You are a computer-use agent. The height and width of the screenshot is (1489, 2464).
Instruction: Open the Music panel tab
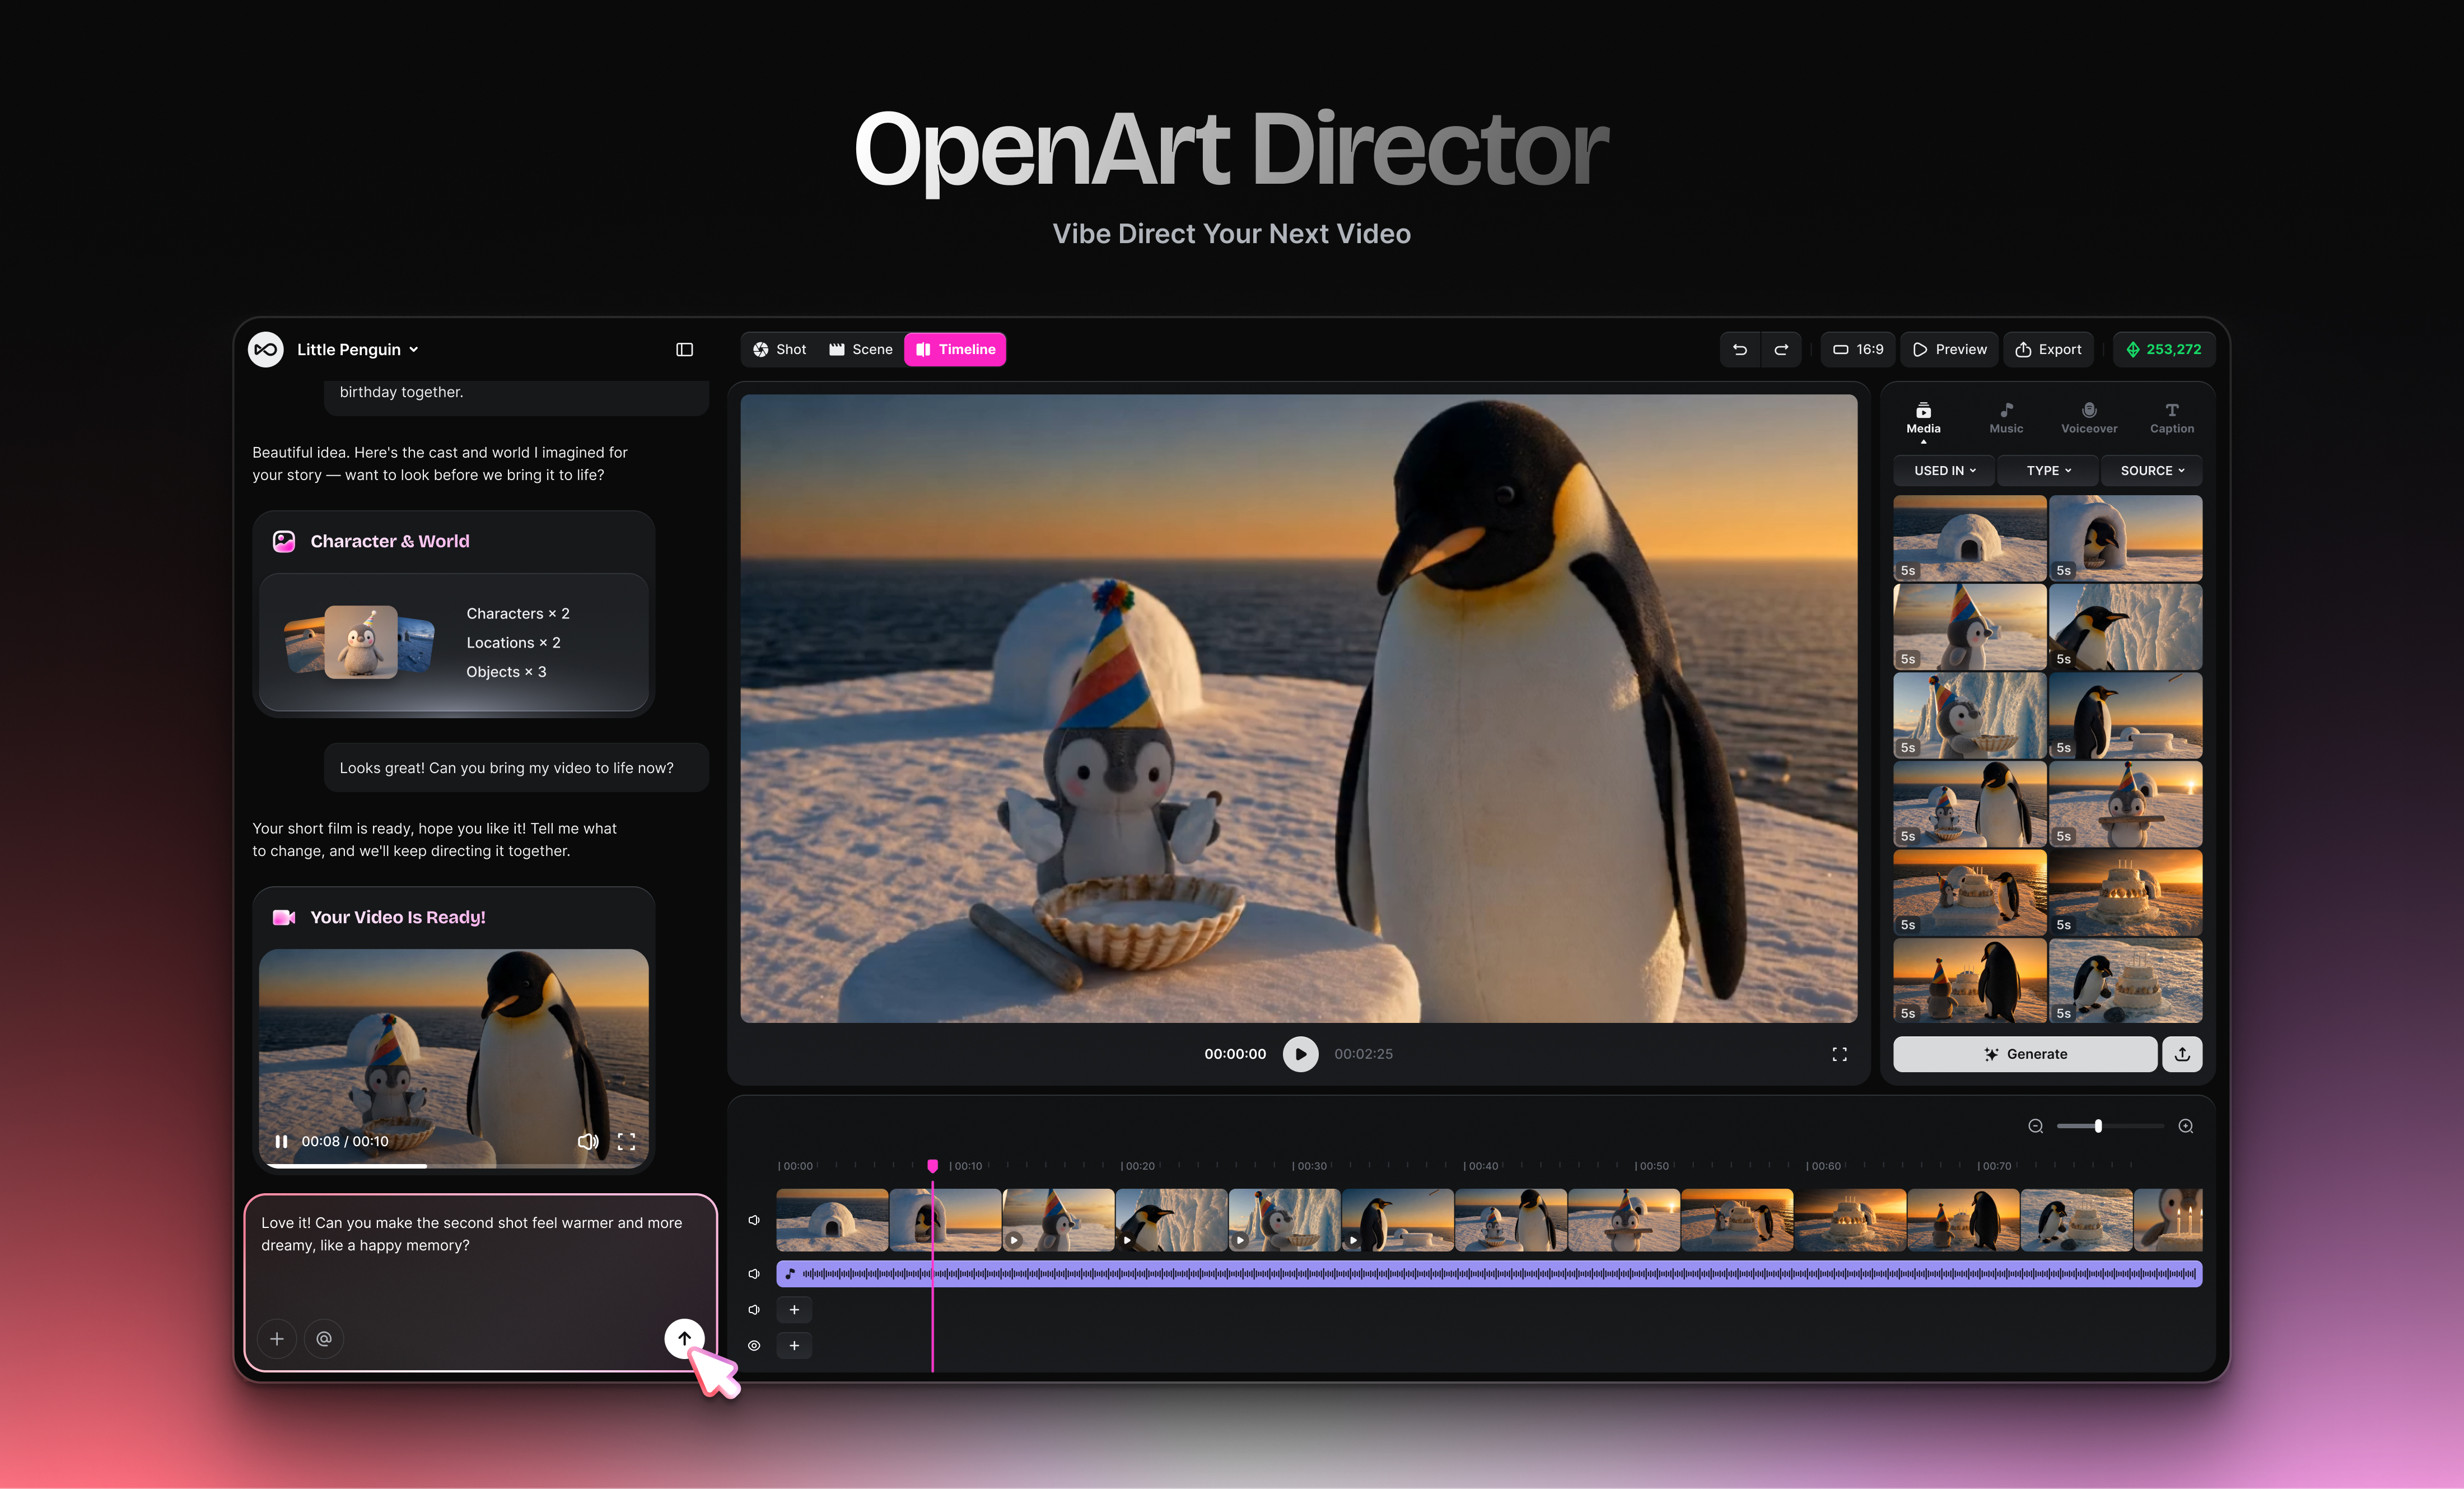coord(2006,418)
